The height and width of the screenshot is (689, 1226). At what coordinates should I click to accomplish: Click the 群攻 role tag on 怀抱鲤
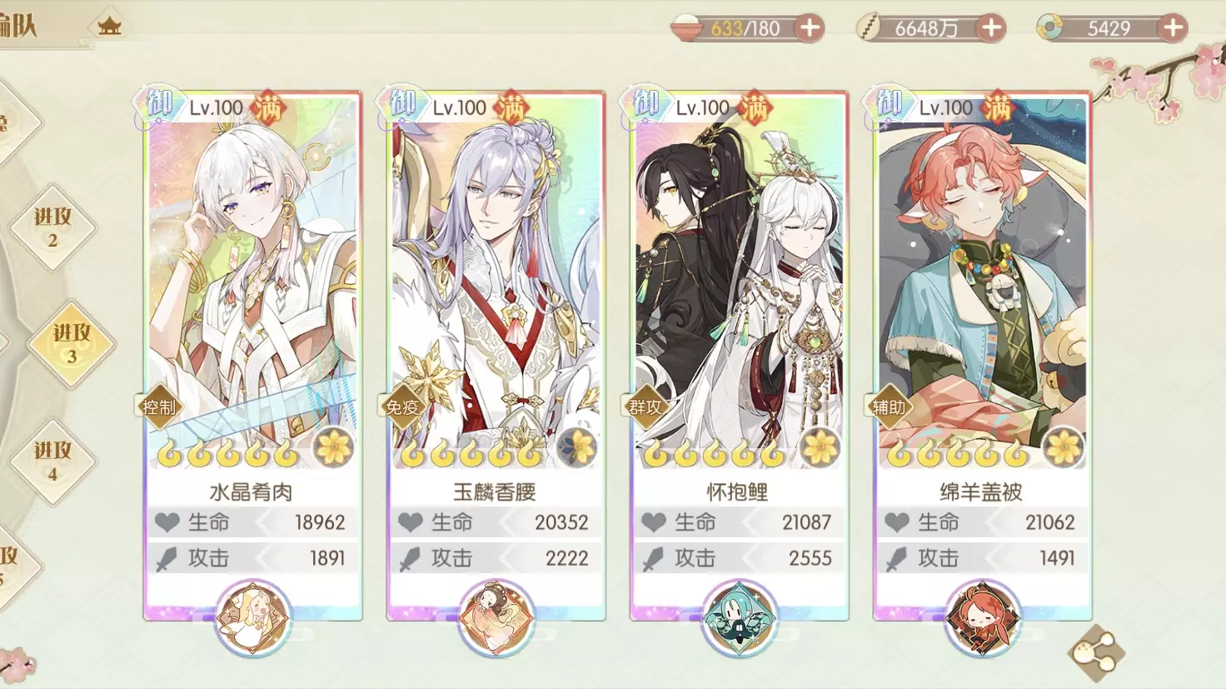coord(645,407)
